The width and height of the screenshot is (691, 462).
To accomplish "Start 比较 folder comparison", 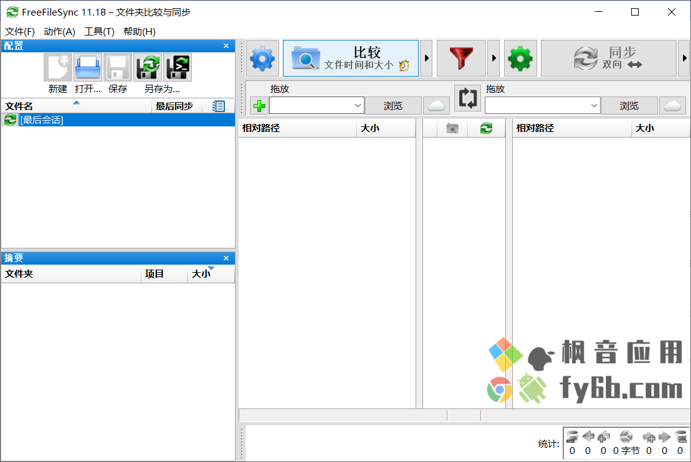I will 351,58.
